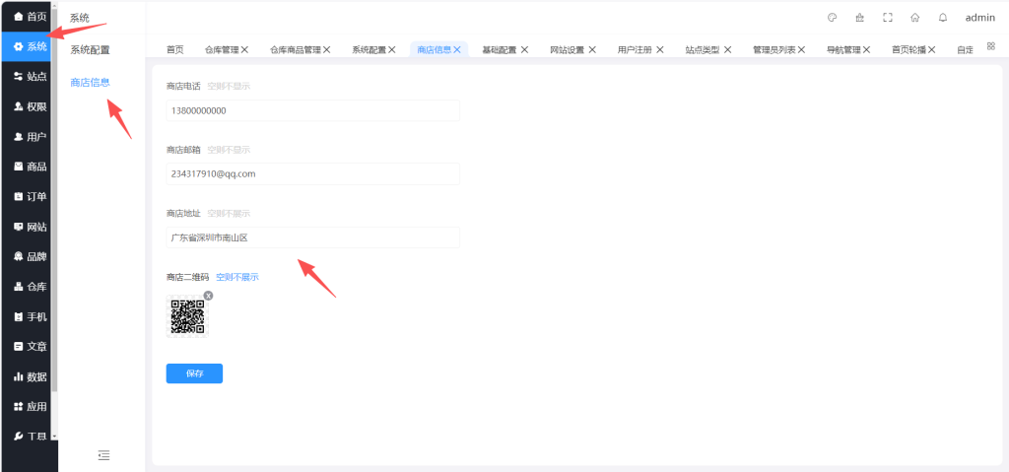Remove the QR code image with the x badge
The image size is (1009, 472).
[209, 296]
